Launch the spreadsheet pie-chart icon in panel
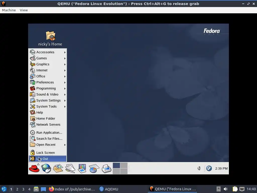The width and height of the screenshot is (257, 193). 94,168
